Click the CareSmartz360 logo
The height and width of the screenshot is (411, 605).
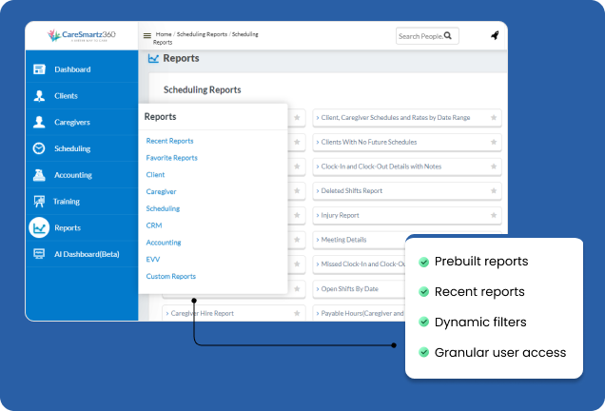pyautogui.click(x=81, y=36)
